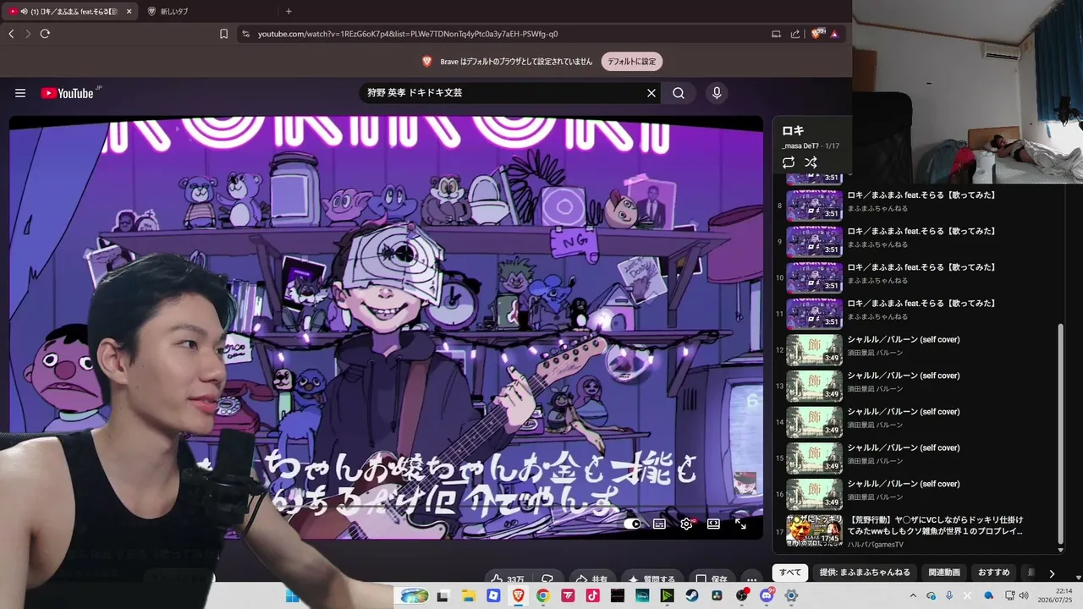Play playlist item 9 ロキ video
1083x609 pixels.
915,242
